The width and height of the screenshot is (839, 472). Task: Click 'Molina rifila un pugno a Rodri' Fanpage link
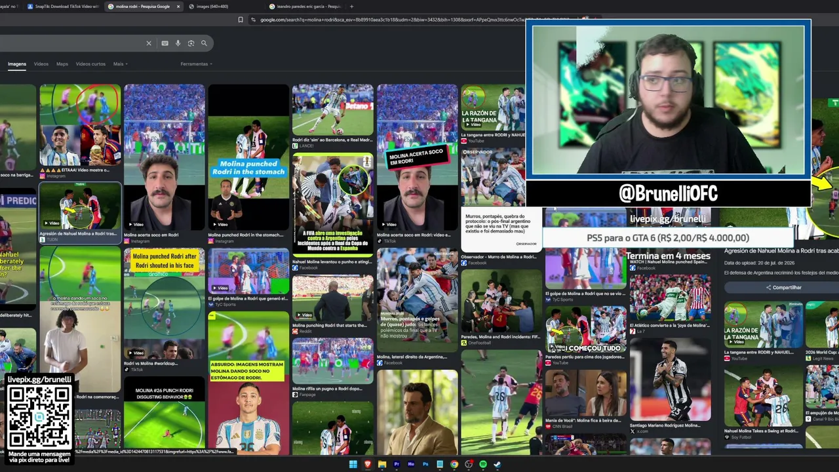coord(327,389)
